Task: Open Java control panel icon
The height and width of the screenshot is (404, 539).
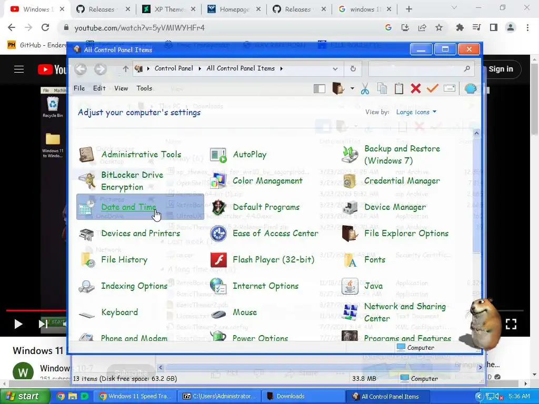Action: tap(350, 286)
